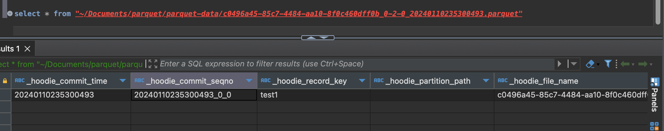
Task: Expand _hoodie_record_key column filter dropdown
Action: [362, 81]
